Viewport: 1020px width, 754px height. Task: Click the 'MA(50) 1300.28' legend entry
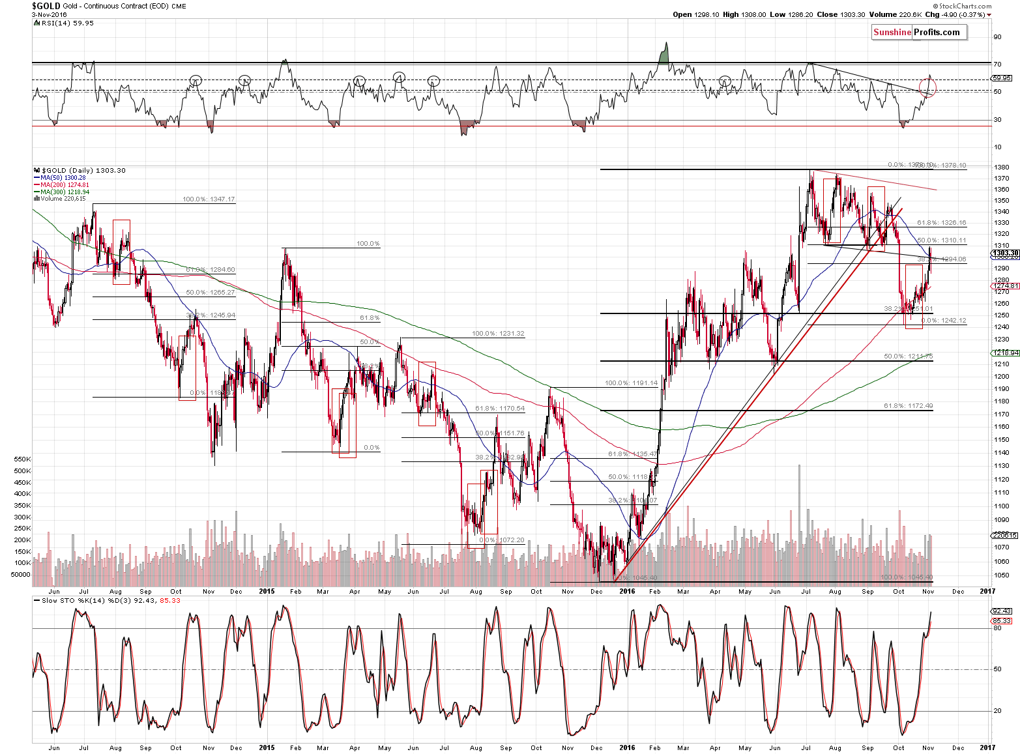[x=63, y=178]
